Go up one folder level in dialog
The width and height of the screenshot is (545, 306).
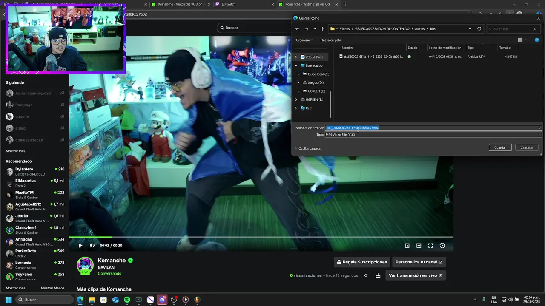pos(322,29)
